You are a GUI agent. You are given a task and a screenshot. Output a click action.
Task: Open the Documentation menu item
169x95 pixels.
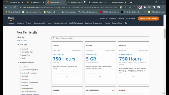click(39, 23)
